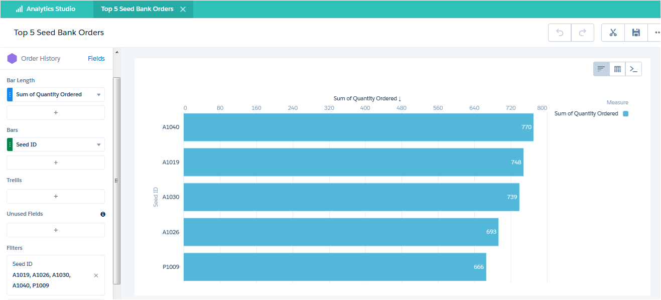Select the A1026 bar
661x300 pixels.
click(341, 232)
